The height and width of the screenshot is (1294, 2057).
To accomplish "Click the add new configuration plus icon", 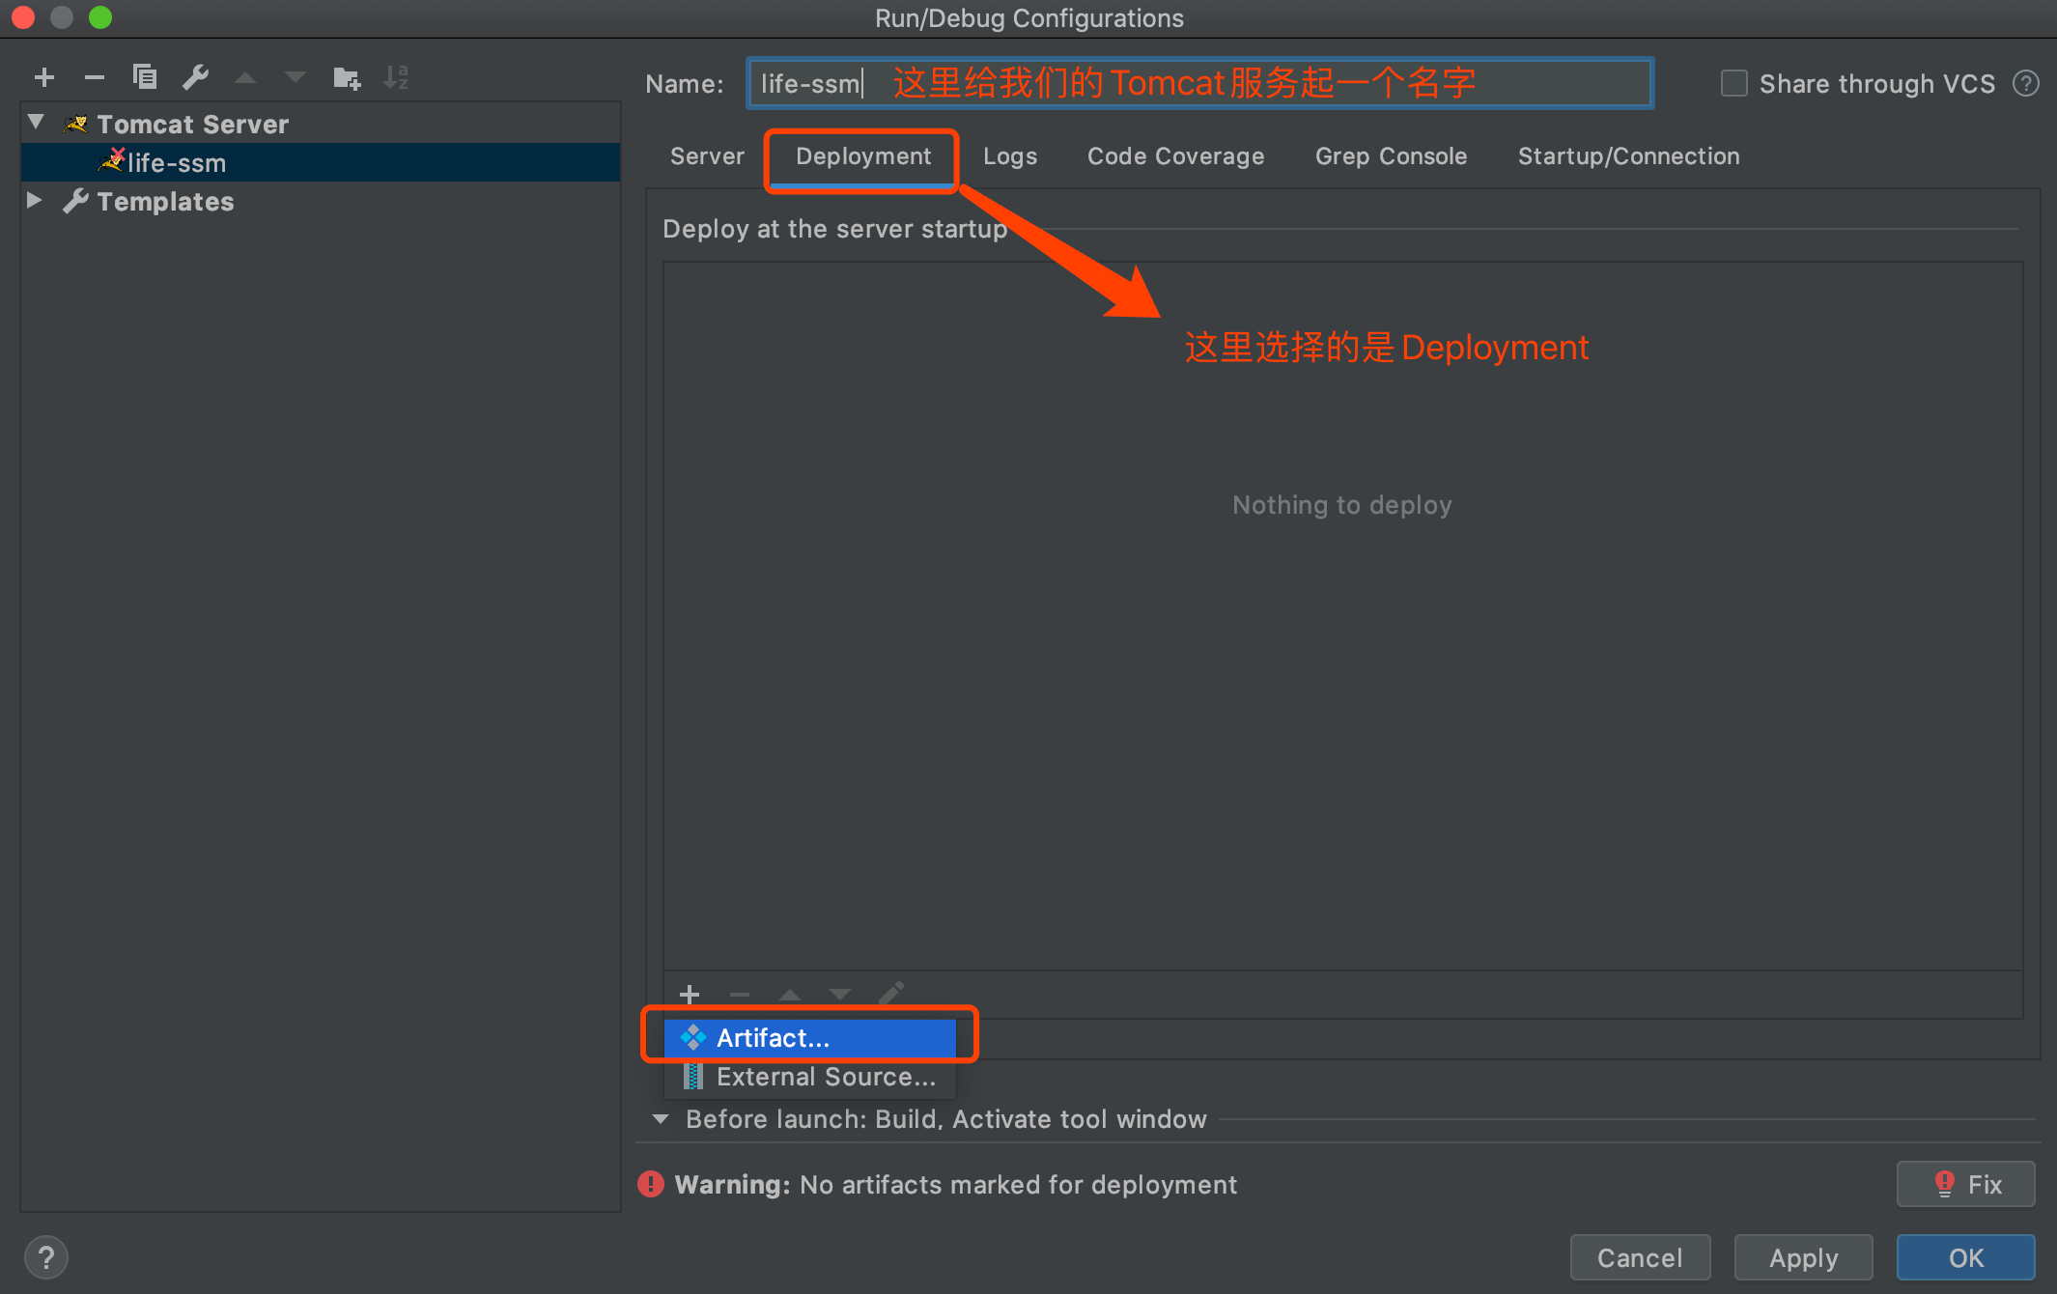I will pyautogui.click(x=44, y=77).
